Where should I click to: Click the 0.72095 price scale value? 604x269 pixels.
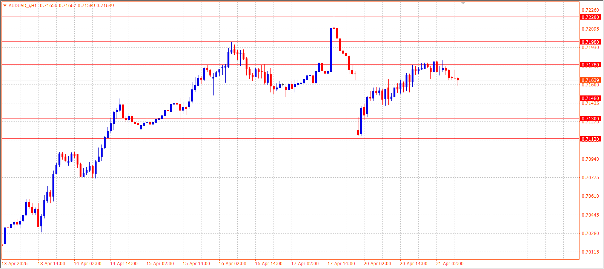coord(590,29)
